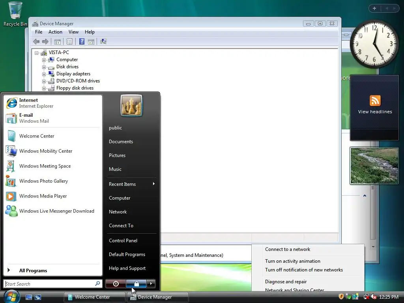
Task: Click Scan for hardware changes toolbar icon
Action: coord(103,41)
